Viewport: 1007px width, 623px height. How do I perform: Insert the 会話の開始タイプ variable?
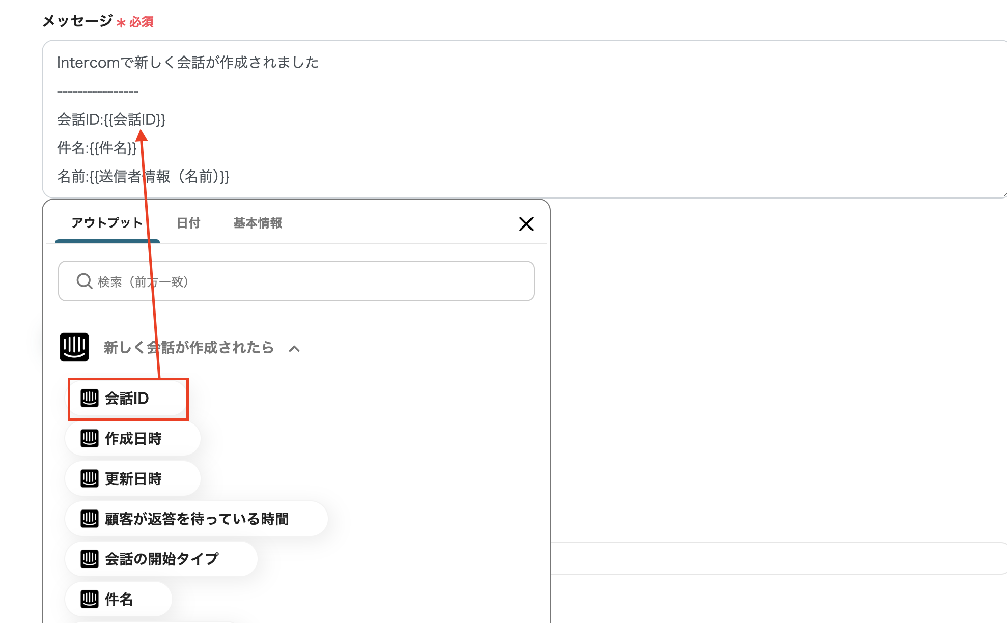(160, 558)
